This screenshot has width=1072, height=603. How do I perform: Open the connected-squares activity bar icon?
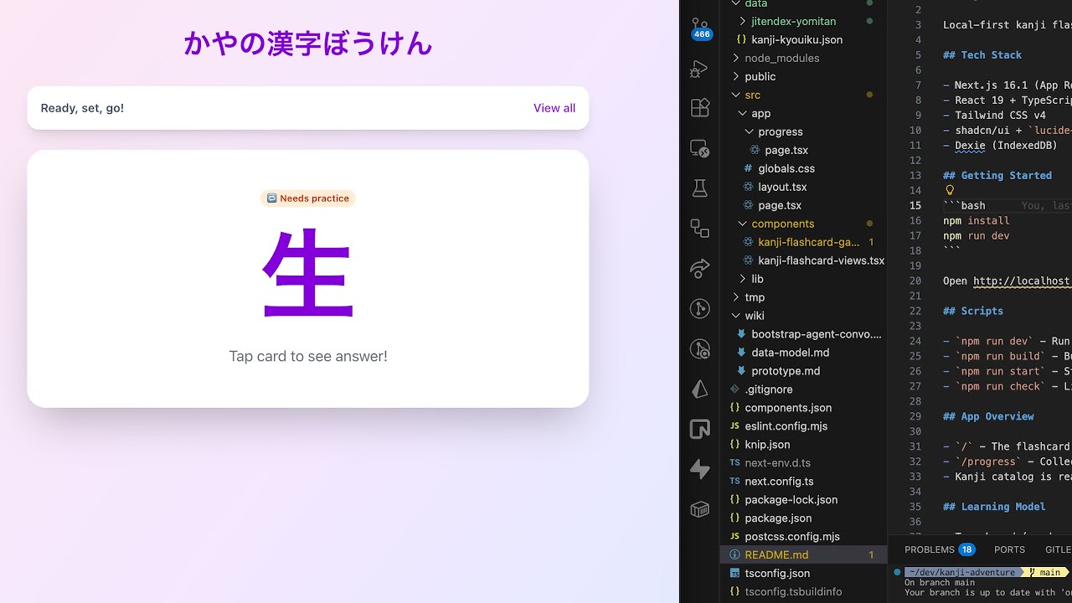(x=699, y=229)
